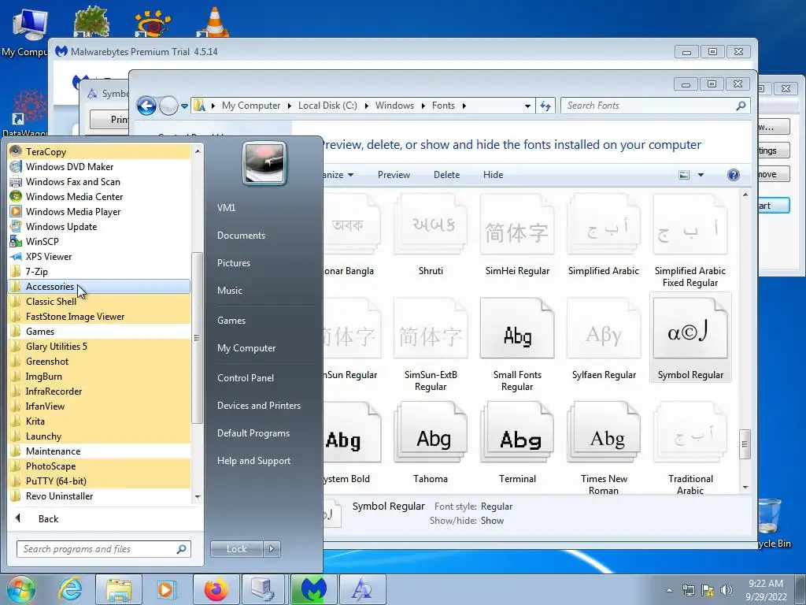Open PuTTY (64-bit) folder
Viewport: 806px width, 605px height.
(x=99, y=481)
